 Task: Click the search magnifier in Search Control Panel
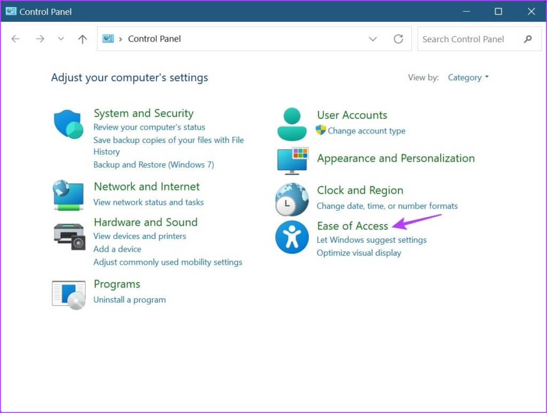click(x=528, y=39)
